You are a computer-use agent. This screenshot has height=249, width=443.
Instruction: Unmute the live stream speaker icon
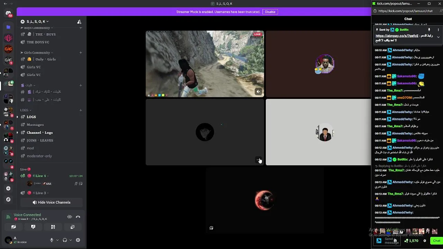(259, 92)
